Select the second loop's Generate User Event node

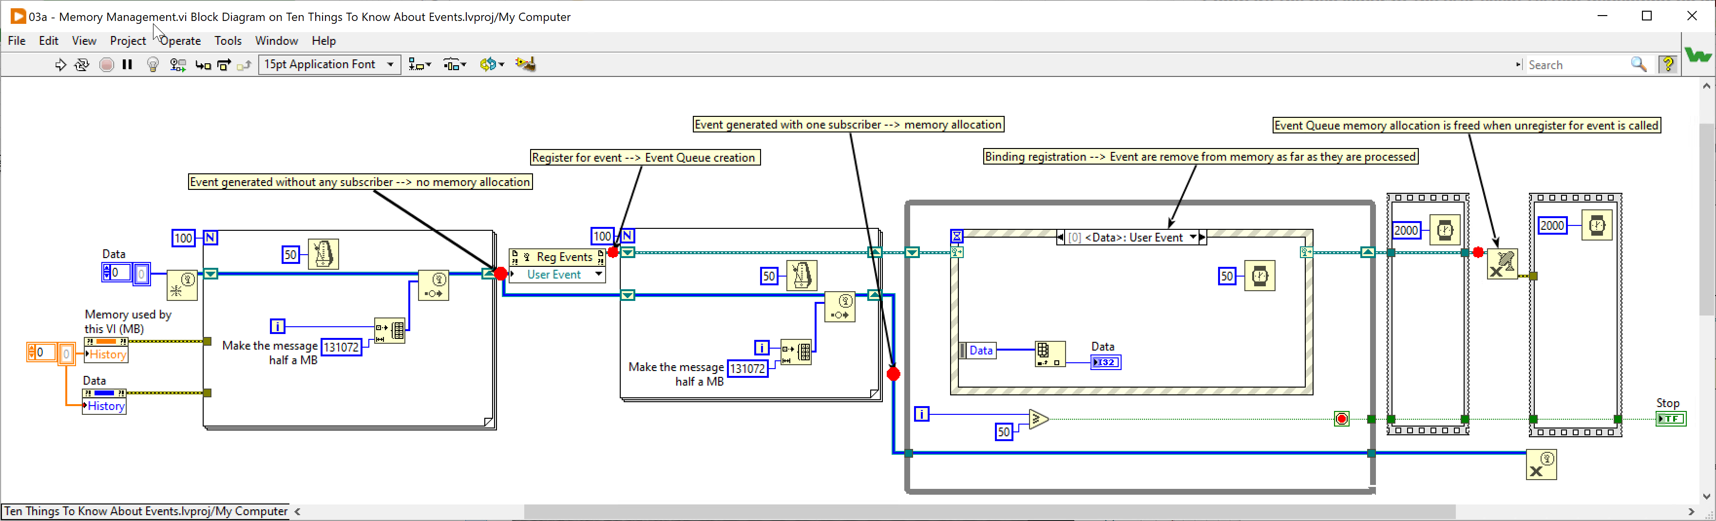(x=840, y=307)
